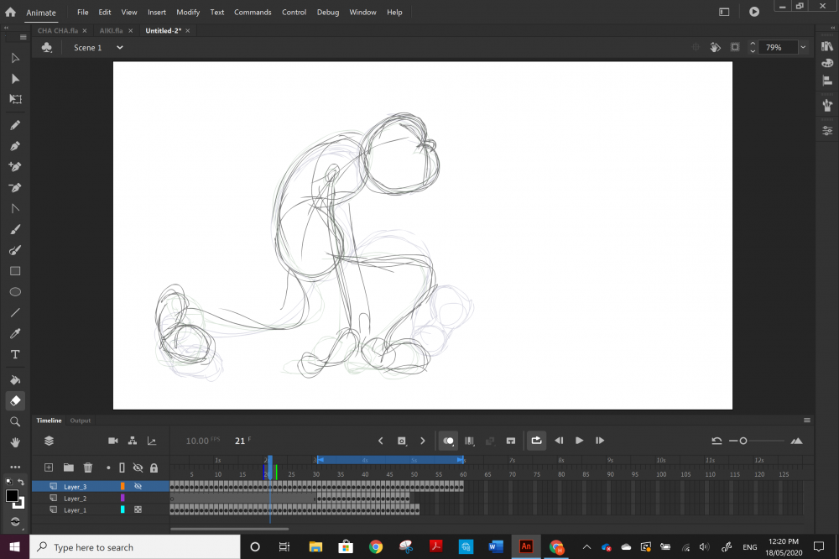Select the Zoom magnifier tool

15,421
